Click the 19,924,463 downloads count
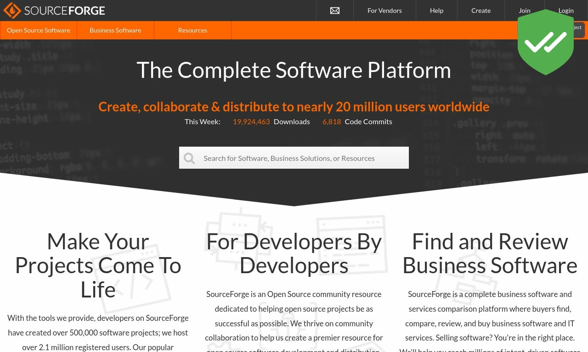The height and width of the screenshot is (352, 588). pyautogui.click(x=251, y=121)
